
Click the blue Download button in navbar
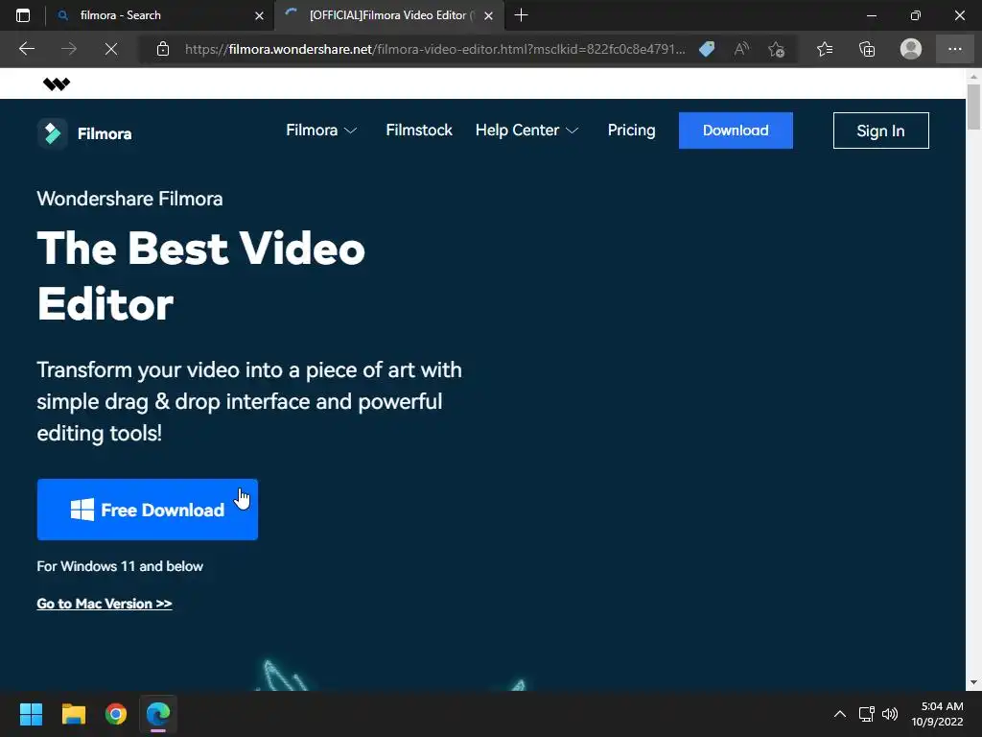pos(736,131)
